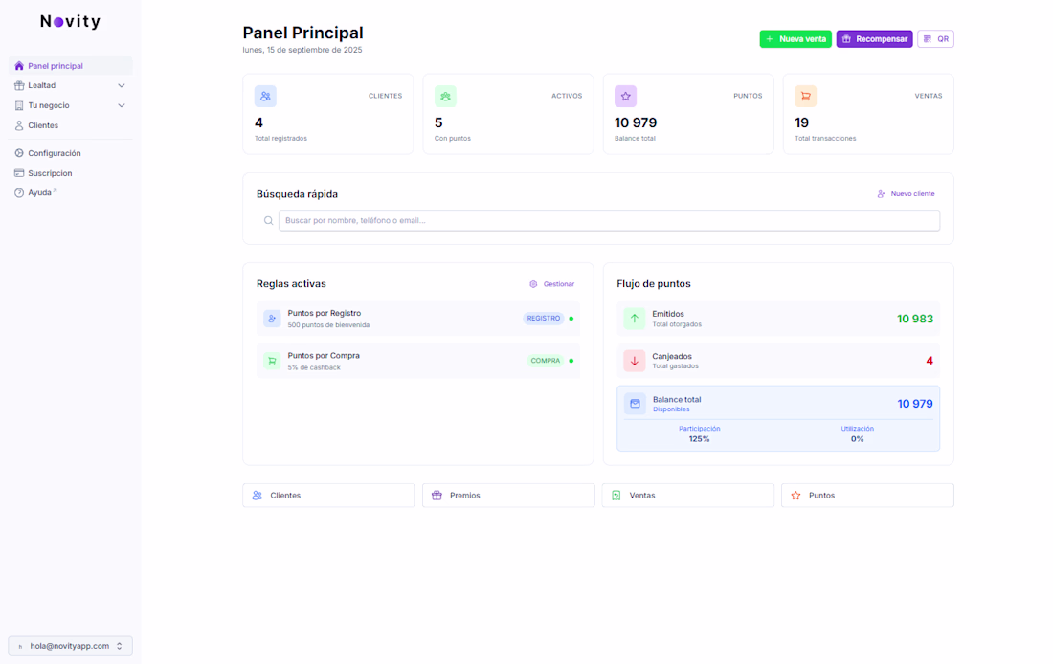Click the Puntos por Registro rule icon
The height and width of the screenshot is (664, 1053).
click(x=272, y=319)
